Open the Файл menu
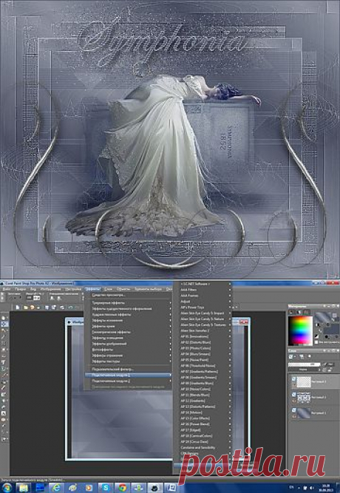This screenshot has height=493, width=340. 7,289
